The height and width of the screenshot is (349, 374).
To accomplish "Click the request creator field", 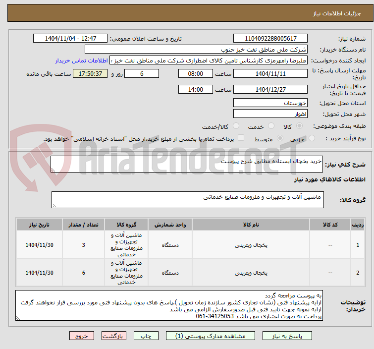I will pyautogui.click(x=209, y=60).
